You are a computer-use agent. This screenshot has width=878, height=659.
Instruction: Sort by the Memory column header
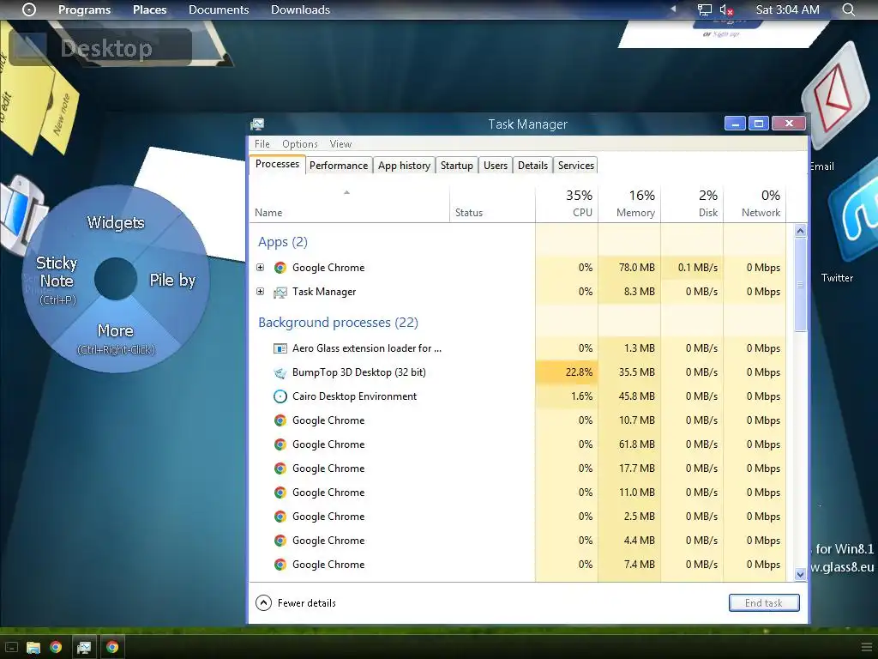point(629,203)
